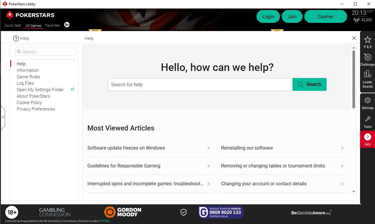The height and width of the screenshot is (224, 375).
Task: Expand the collapsed left edge panel arrow
Action: coord(3,117)
